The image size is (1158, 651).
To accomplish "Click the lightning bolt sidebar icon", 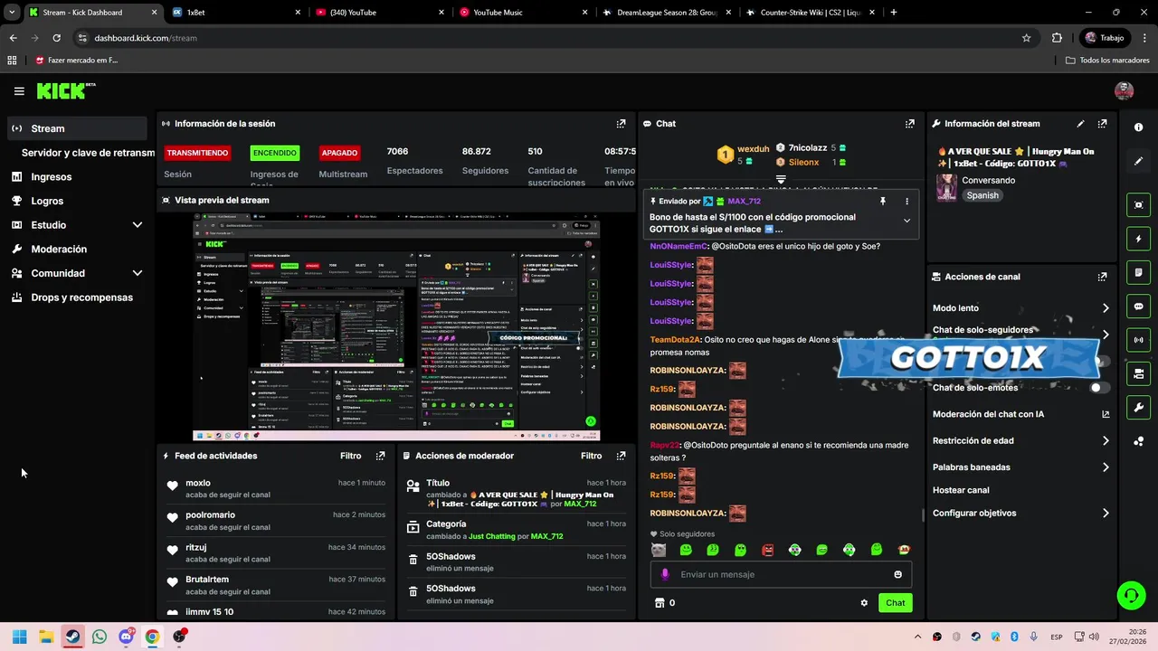I will [x=1138, y=239].
